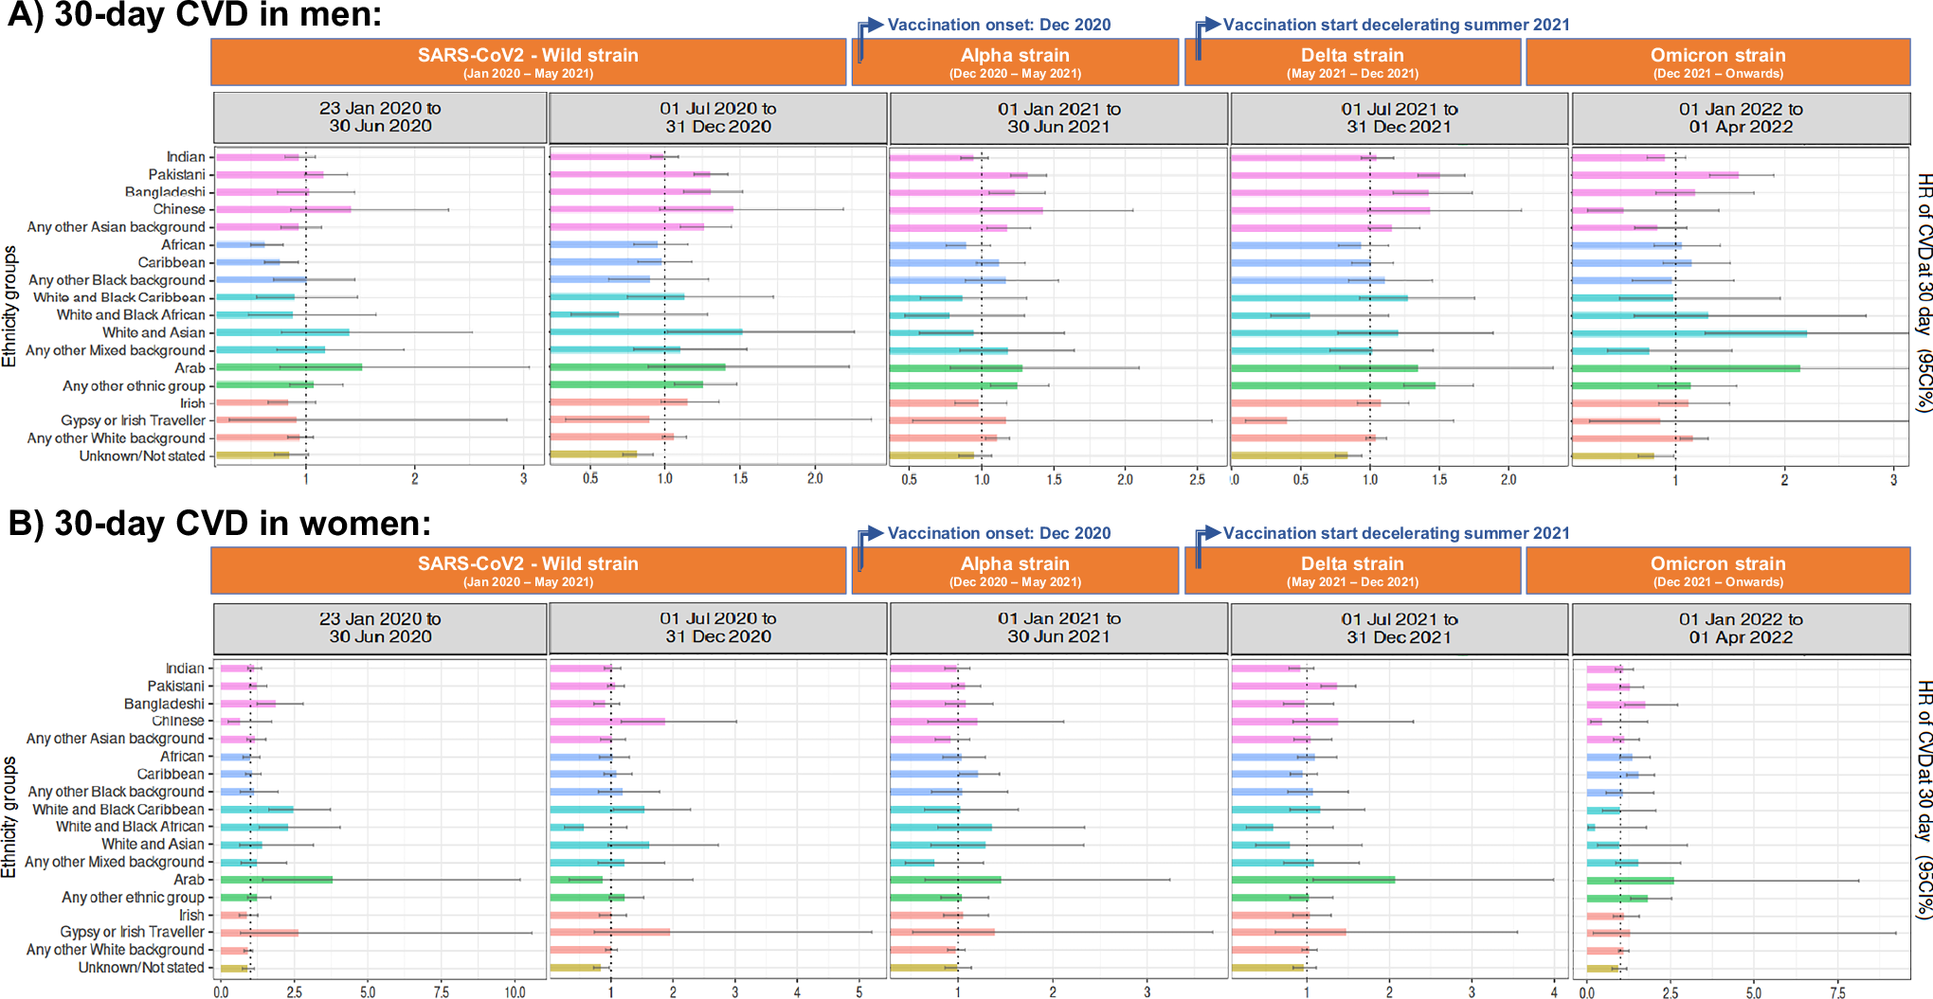
Task: Click the "Indian" row label in men panel
Action: (186, 157)
